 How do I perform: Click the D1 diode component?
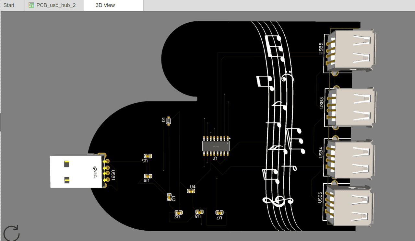tap(168, 121)
